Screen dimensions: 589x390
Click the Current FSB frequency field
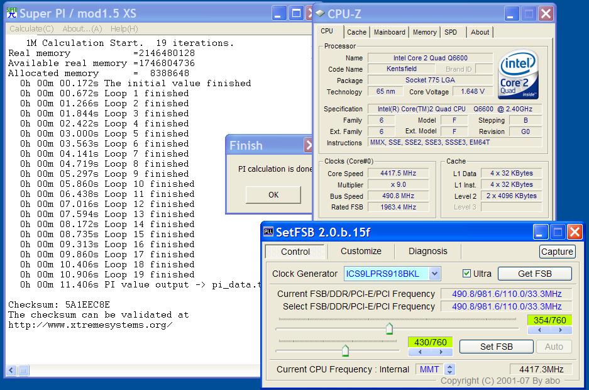point(507,294)
